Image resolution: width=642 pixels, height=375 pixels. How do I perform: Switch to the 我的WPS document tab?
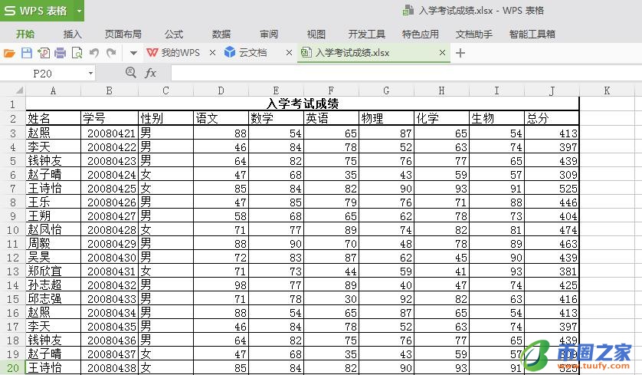pos(174,53)
